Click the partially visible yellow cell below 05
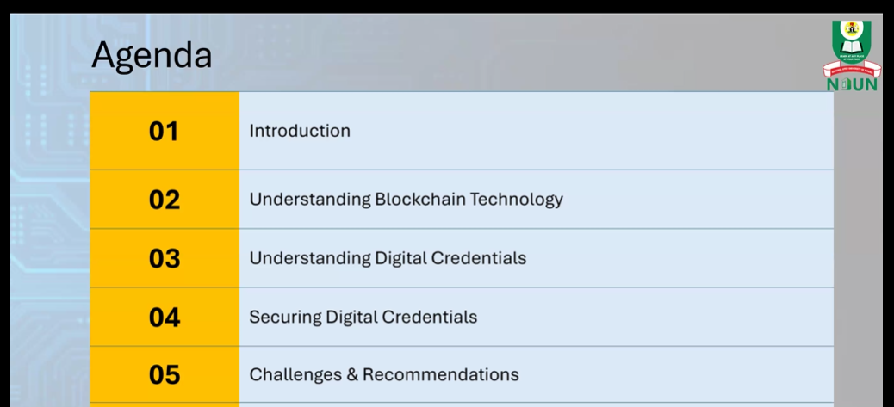894x407 pixels. coord(165,404)
